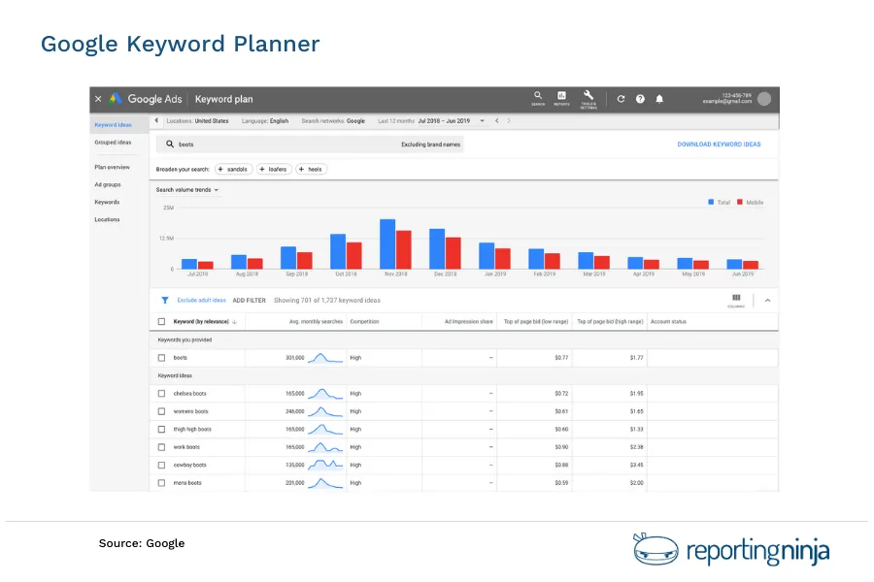This screenshot has height=582, width=874.
Task: Click the magnifier icon in keyword search box
Action: (x=170, y=144)
